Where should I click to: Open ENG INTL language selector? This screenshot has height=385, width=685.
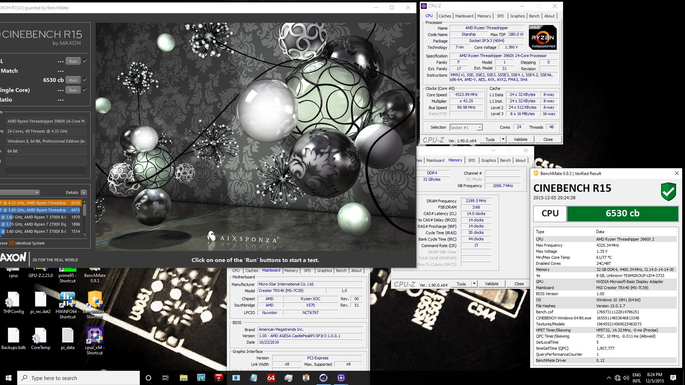pos(637,378)
